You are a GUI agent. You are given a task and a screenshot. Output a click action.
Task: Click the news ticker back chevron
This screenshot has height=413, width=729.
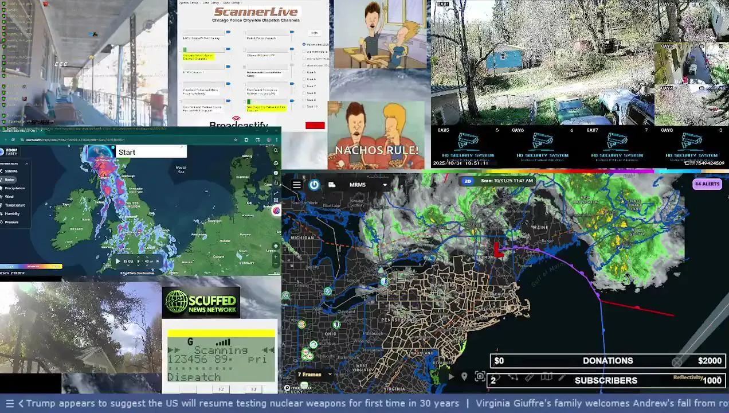click(21, 403)
